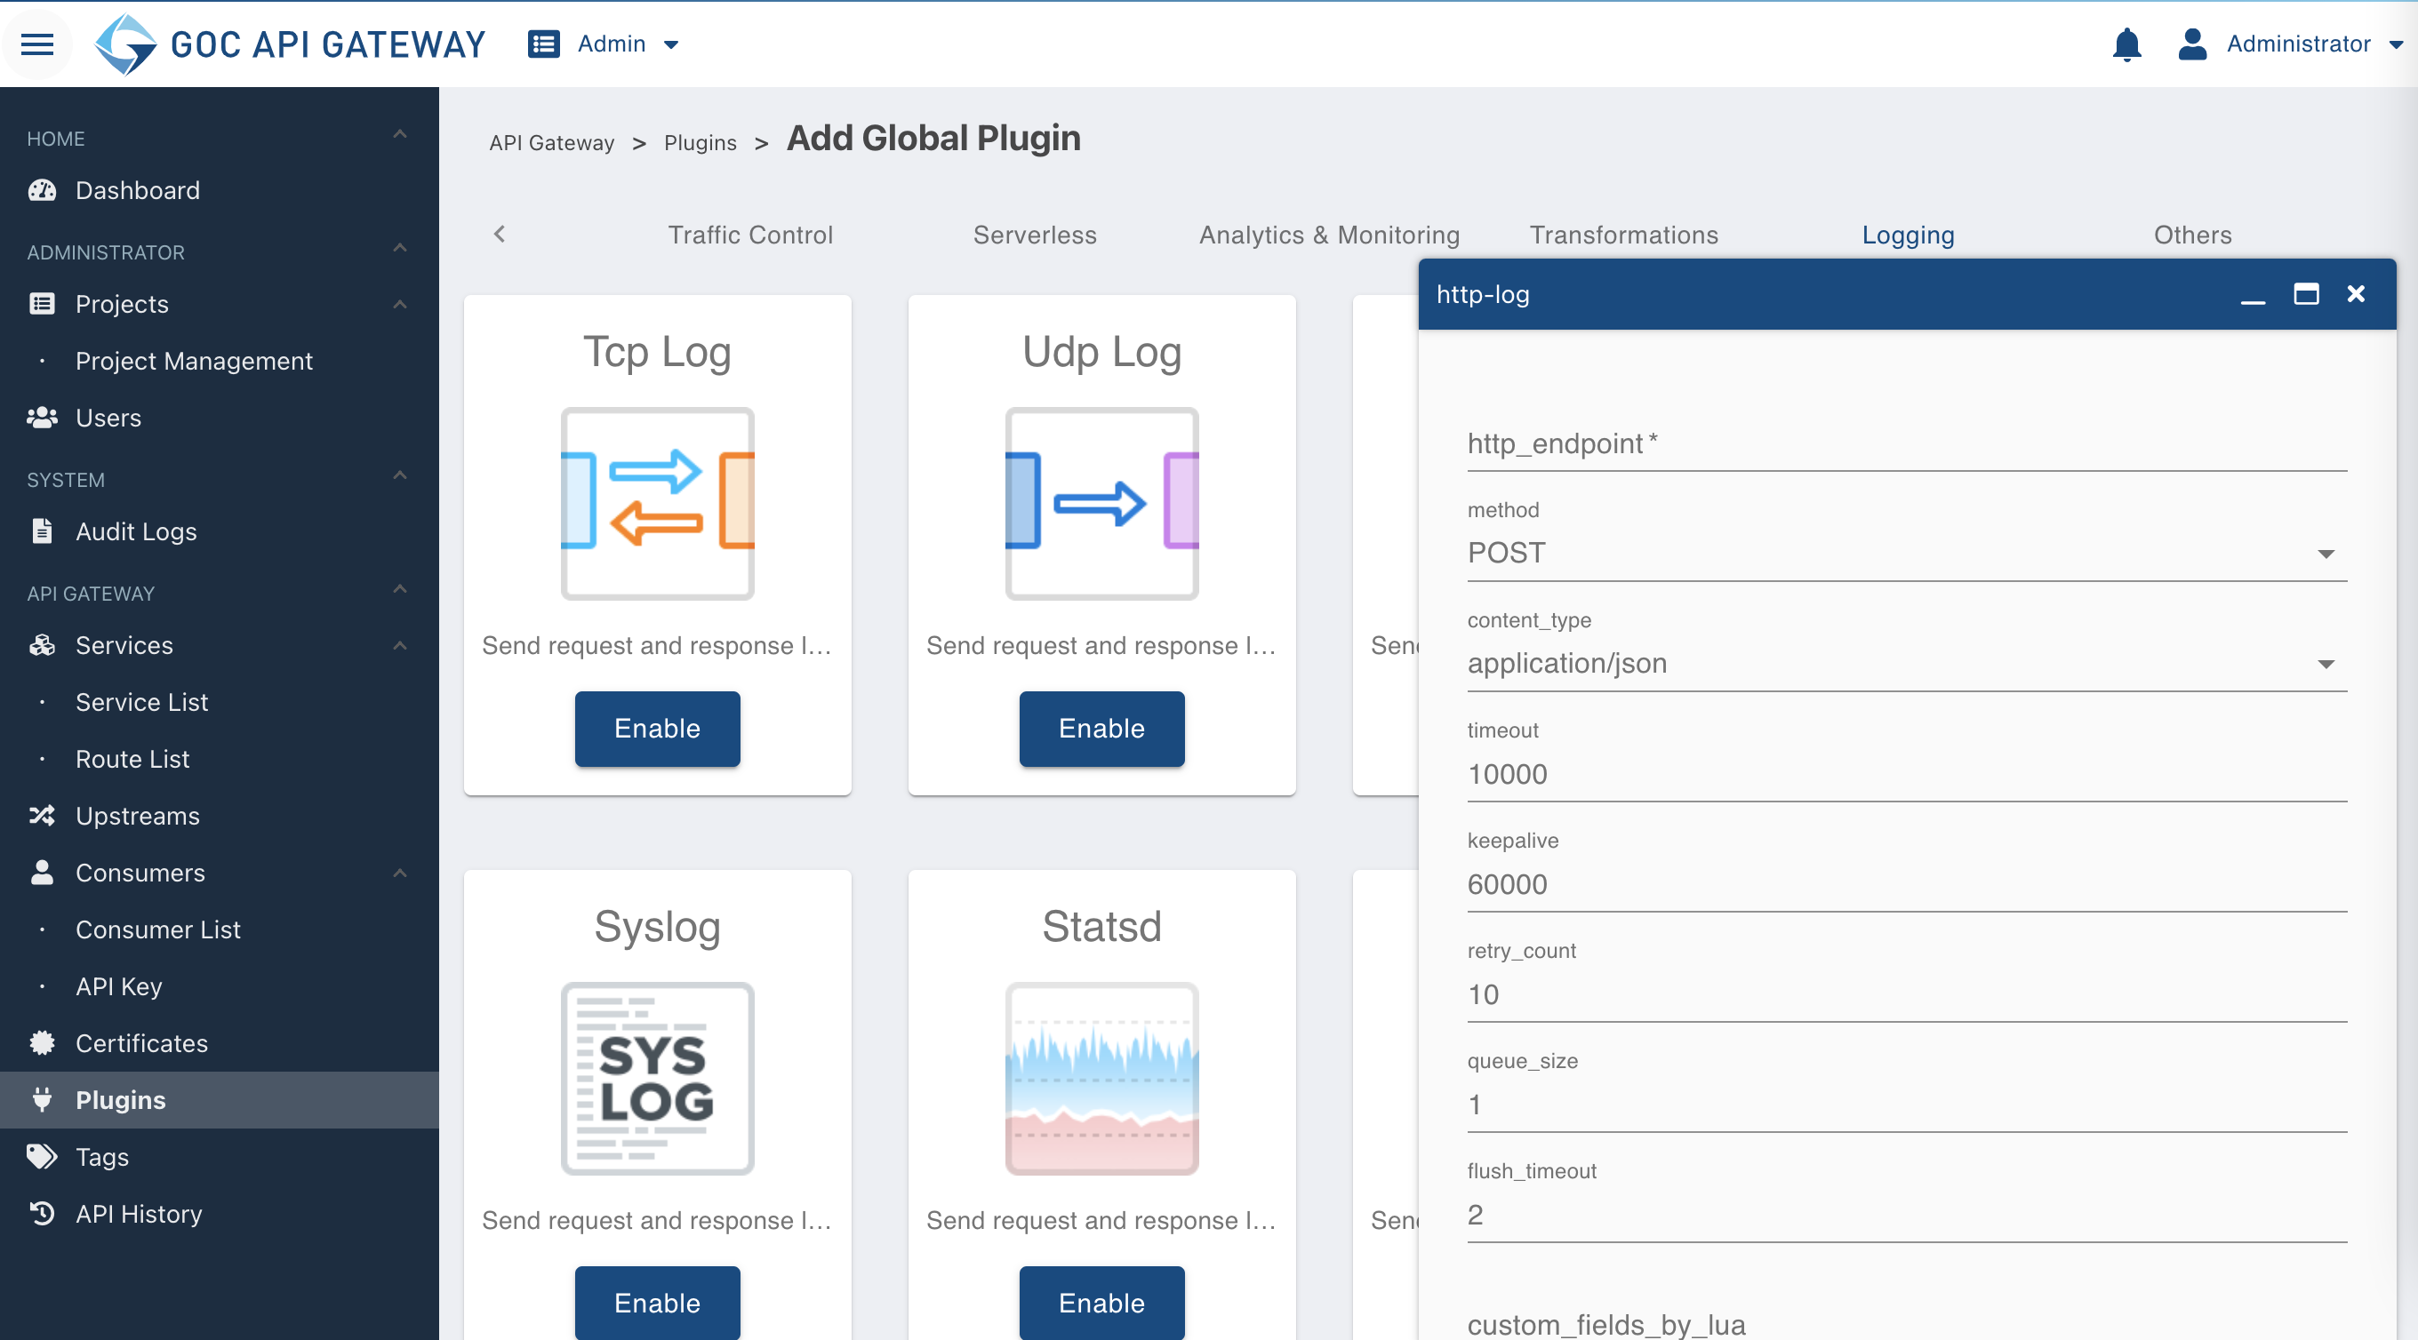Collapse the Services sidebar group
The width and height of the screenshot is (2418, 1340).
pos(400,646)
